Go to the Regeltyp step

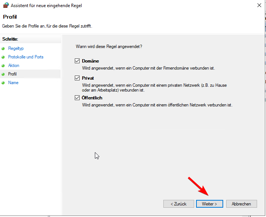click(16, 48)
